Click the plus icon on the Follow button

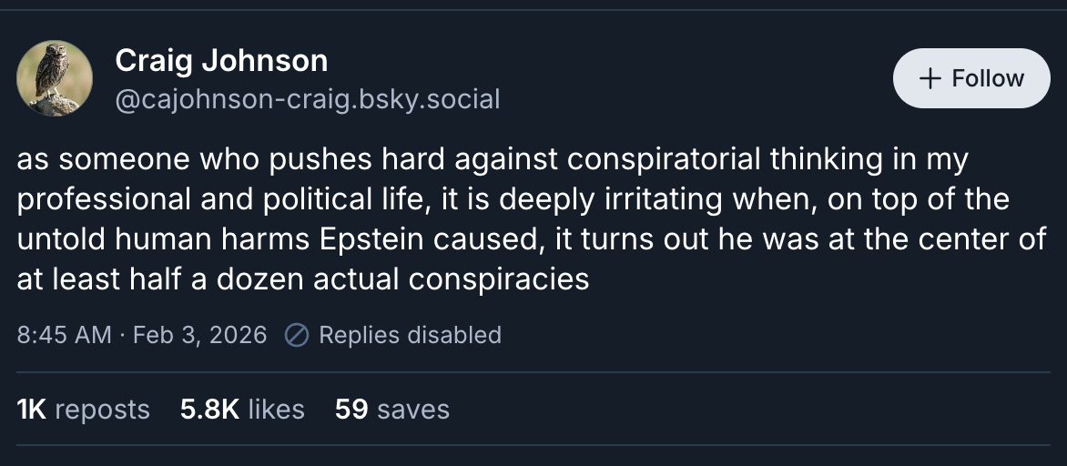pos(930,78)
